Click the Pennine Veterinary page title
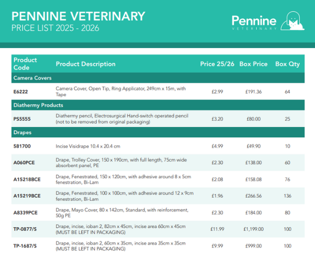315x253 pixels. 78,16
